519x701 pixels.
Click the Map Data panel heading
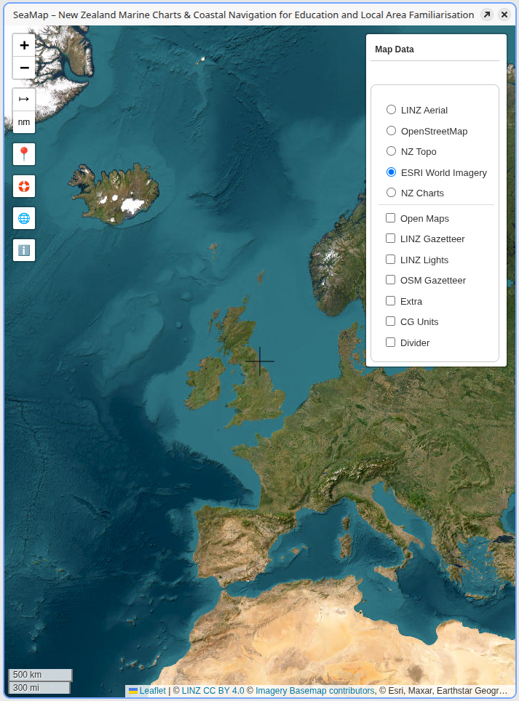point(395,49)
